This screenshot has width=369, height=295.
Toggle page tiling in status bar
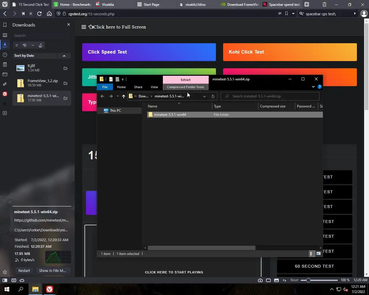(268, 280)
